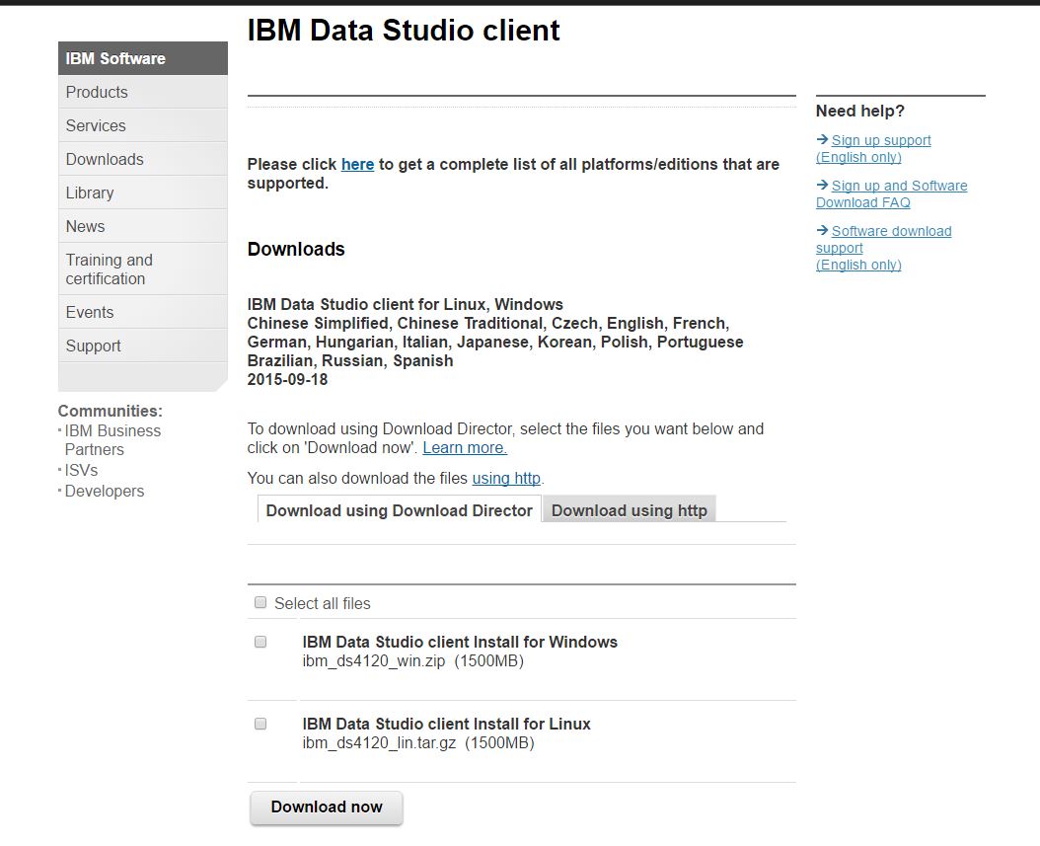Viewport: 1040px width, 846px height.
Task: Check the Windows install file checkbox
Action: pyautogui.click(x=260, y=642)
